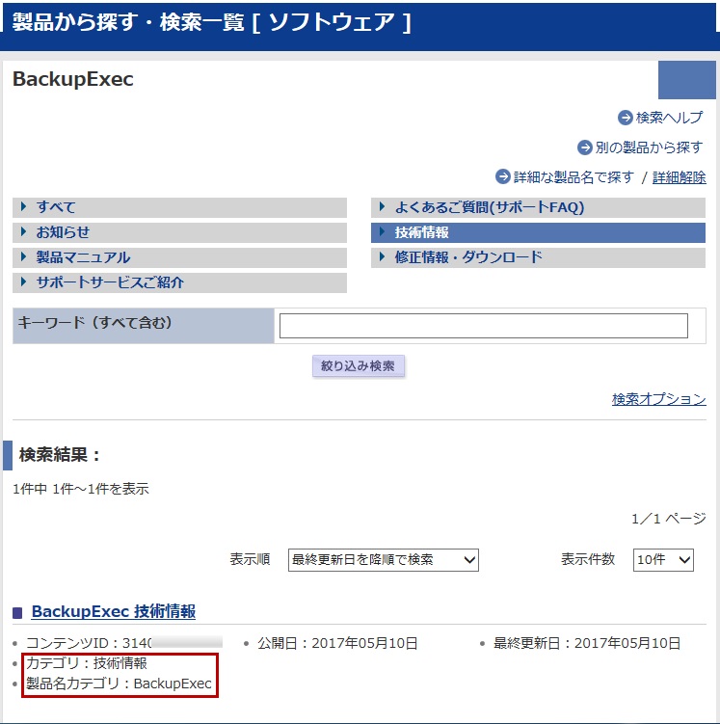Click the 検索結果： section heading

[60, 455]
